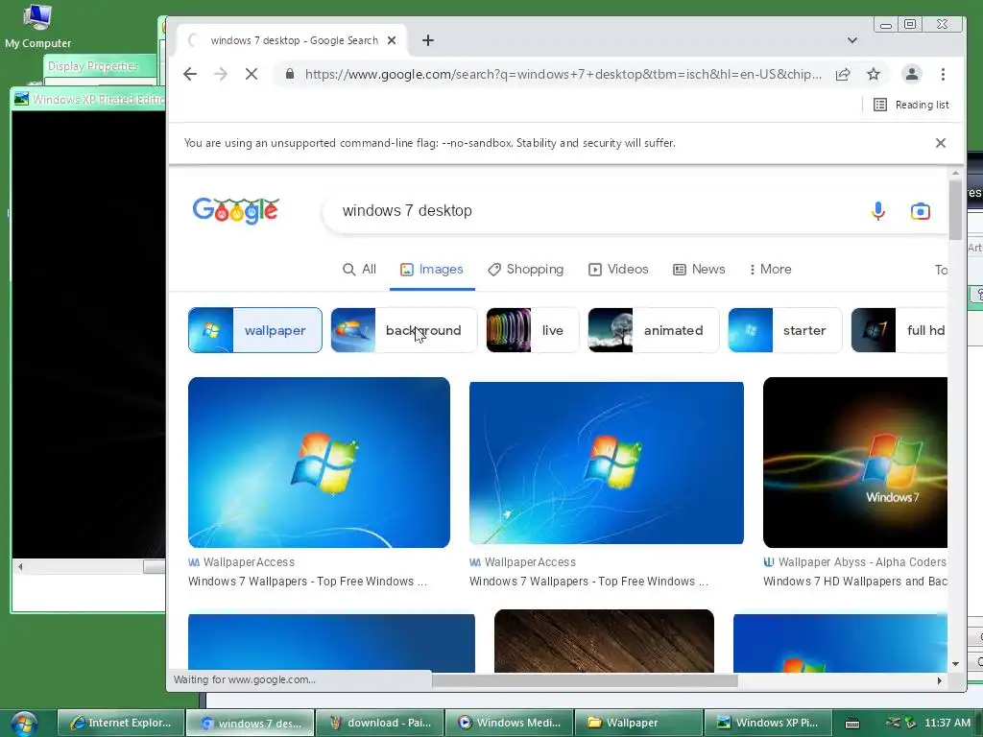Stop loading the page
The image size is (983, 737).
click(x=252, y=74)
